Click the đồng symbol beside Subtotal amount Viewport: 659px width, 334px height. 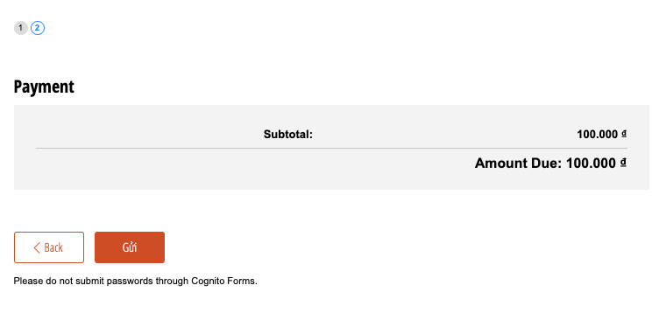624,134
